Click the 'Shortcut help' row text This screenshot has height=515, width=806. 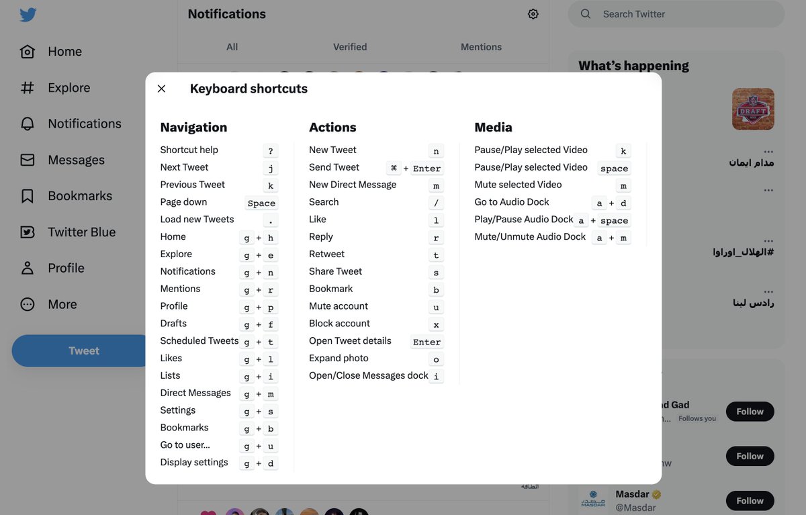pos(189,150)
